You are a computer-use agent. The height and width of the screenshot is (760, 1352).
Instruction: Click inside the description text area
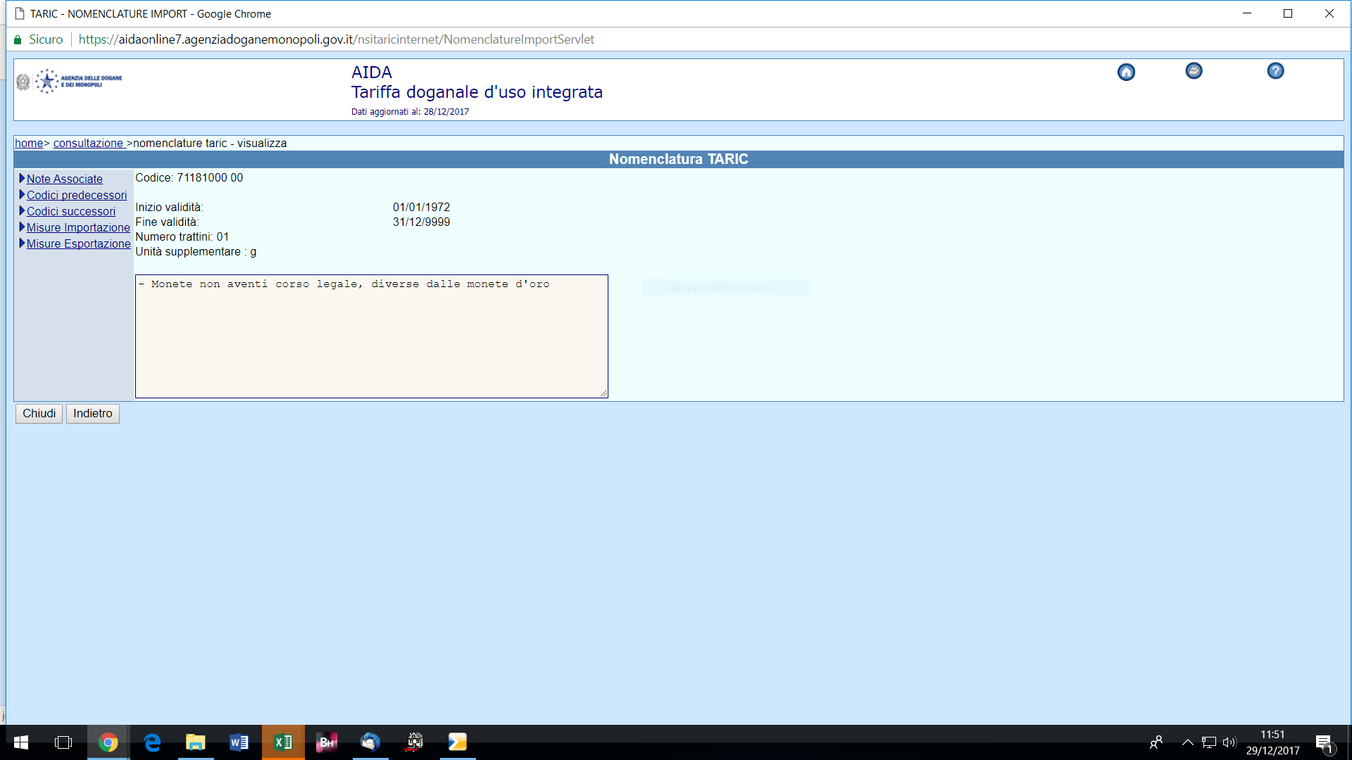(371, 336)
